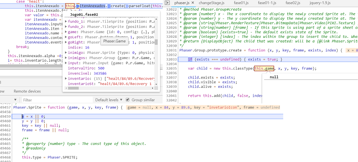Set breakpoint on line 49461 gutter
This screenshot has width=358, height=162.
(x=5, y=126)
